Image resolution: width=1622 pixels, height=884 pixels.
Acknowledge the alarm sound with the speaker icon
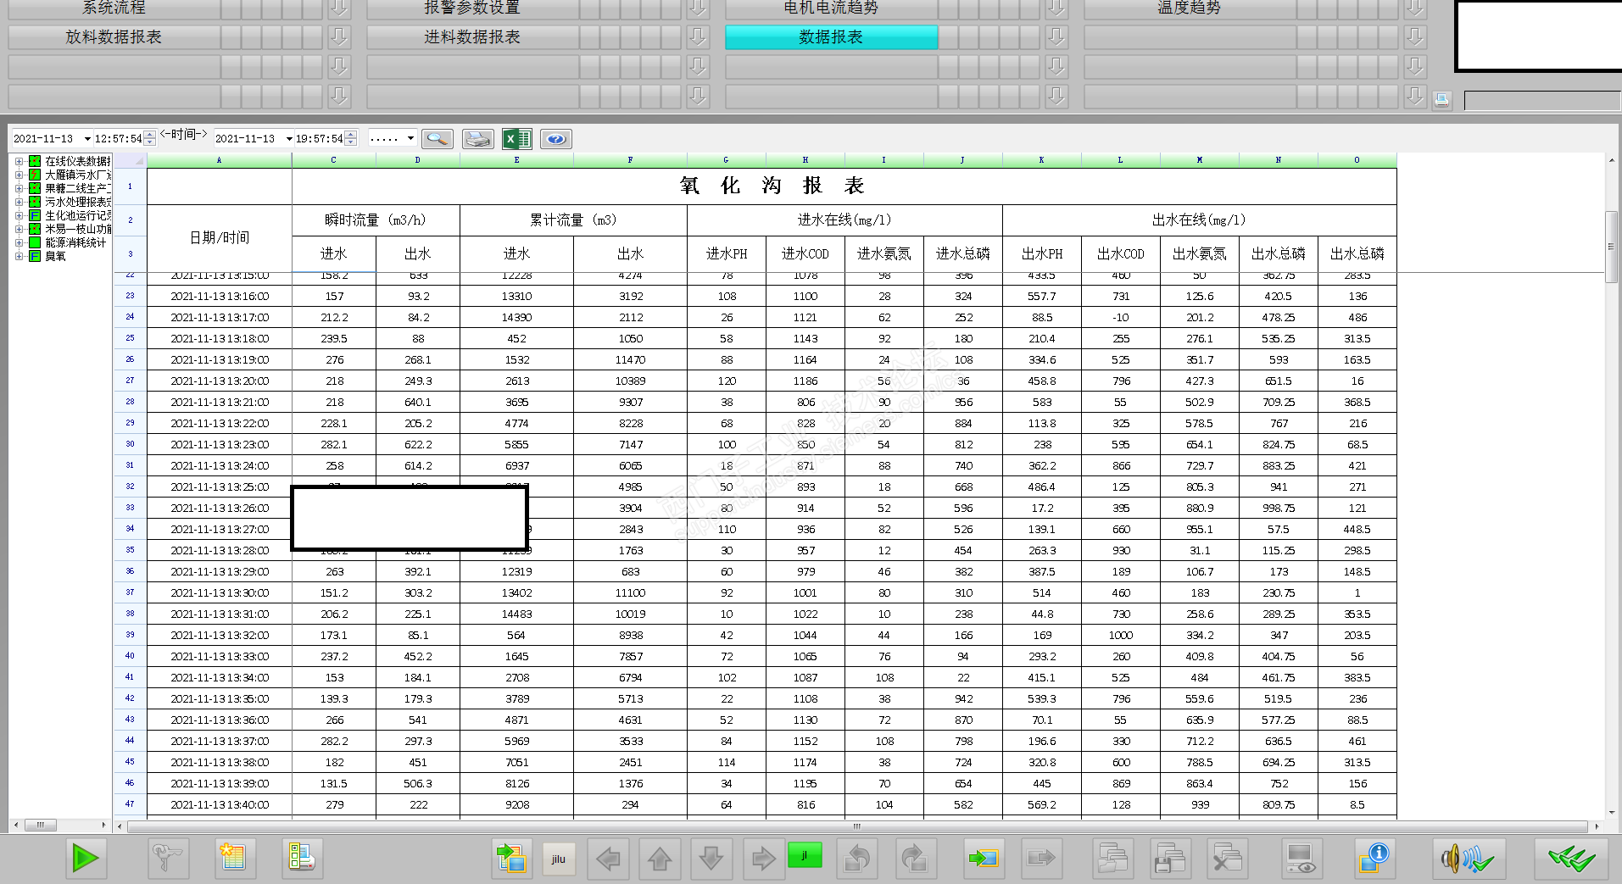pyautogui.click(x=1469, y=859)
